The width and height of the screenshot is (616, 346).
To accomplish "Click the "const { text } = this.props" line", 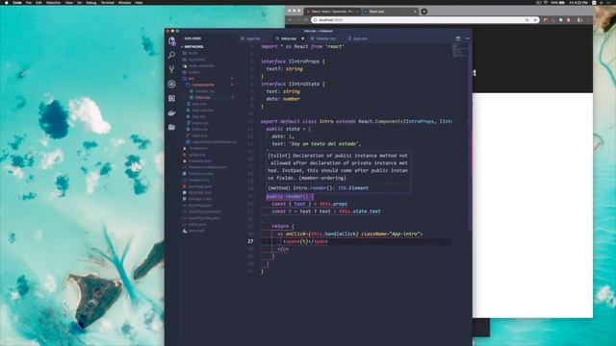I will pyautogui.click(x=310, y=204).
